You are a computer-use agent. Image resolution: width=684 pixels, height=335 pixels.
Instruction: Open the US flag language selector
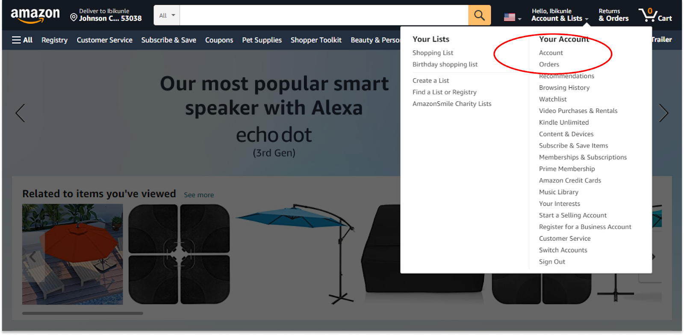click(x=513, y=17)
